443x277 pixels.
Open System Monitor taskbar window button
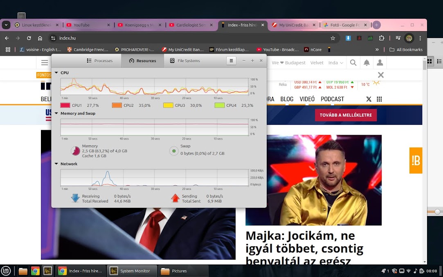point(133,271)
